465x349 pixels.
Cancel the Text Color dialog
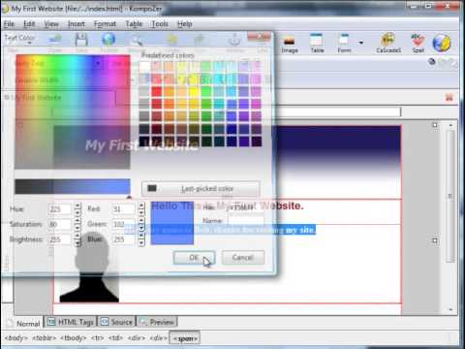[243, 258]
